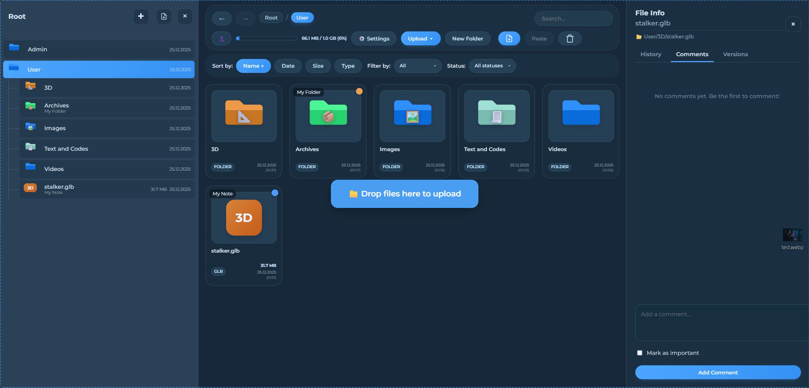Viewport: 809px width, 388px height.
Task: Expand the All statuses dropdown
Action: pyautogui.click(x=492, y=66)
